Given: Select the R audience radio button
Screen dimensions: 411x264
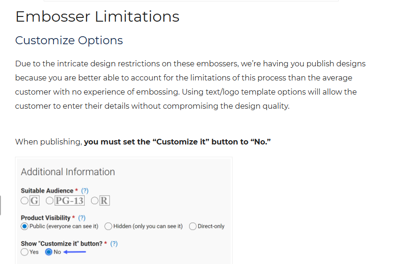Looking at the screenshot, I should (94, 200).
